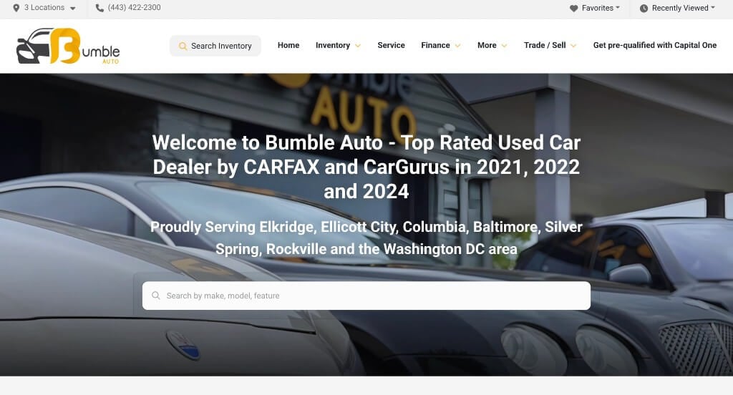Click the Search Inventory magnifier icon
733x395 pixels.
tap(183, 46)
